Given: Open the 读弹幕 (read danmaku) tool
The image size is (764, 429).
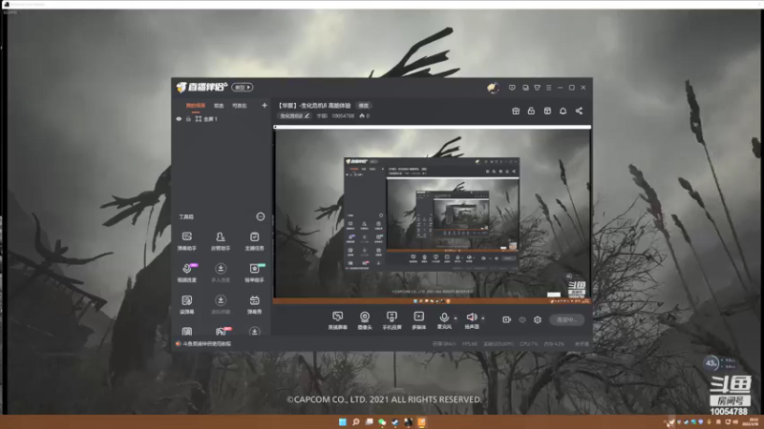Looking at the screenshot, I should 186,304.
